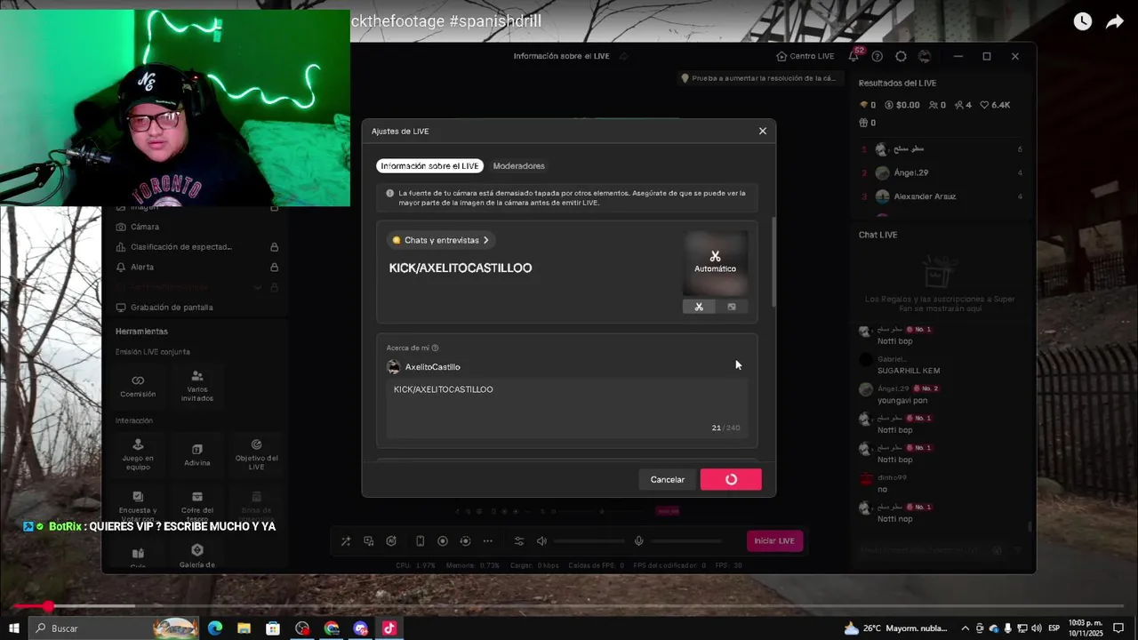Open the three-dot more options in toolbar
Screen dimensions: 1138x640
pyautogui.click(x=487, y=541)
